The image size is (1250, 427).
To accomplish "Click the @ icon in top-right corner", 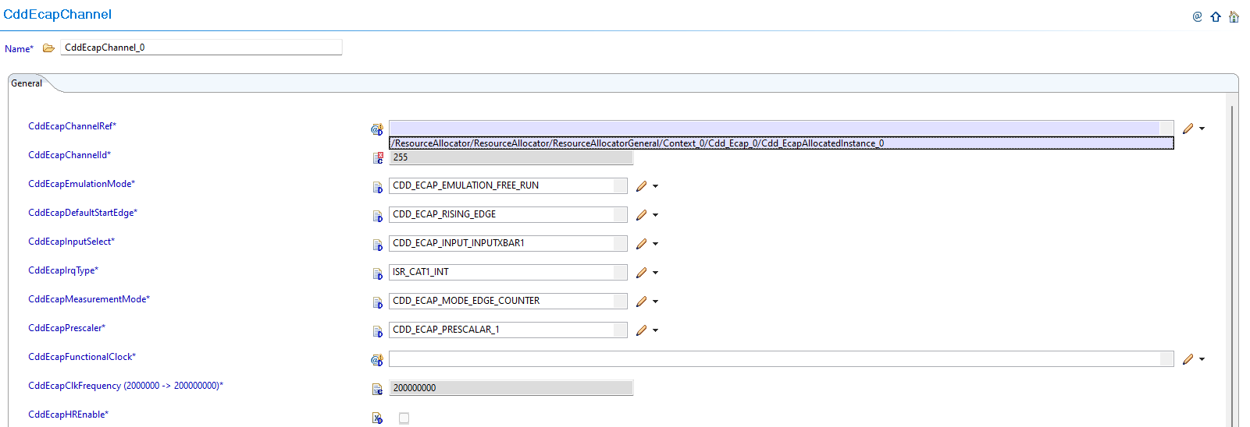I will pos(1197,17).
